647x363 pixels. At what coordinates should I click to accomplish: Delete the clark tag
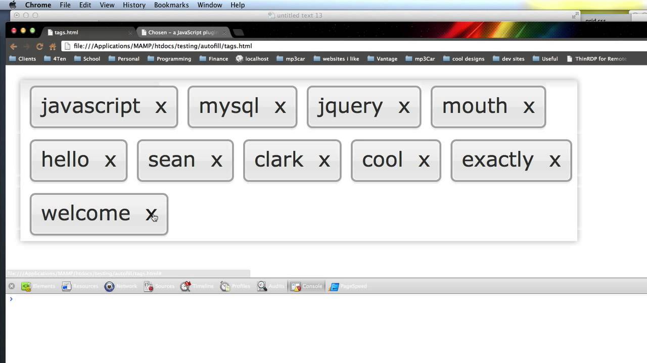pyautogui.click(x=324, y=160)
